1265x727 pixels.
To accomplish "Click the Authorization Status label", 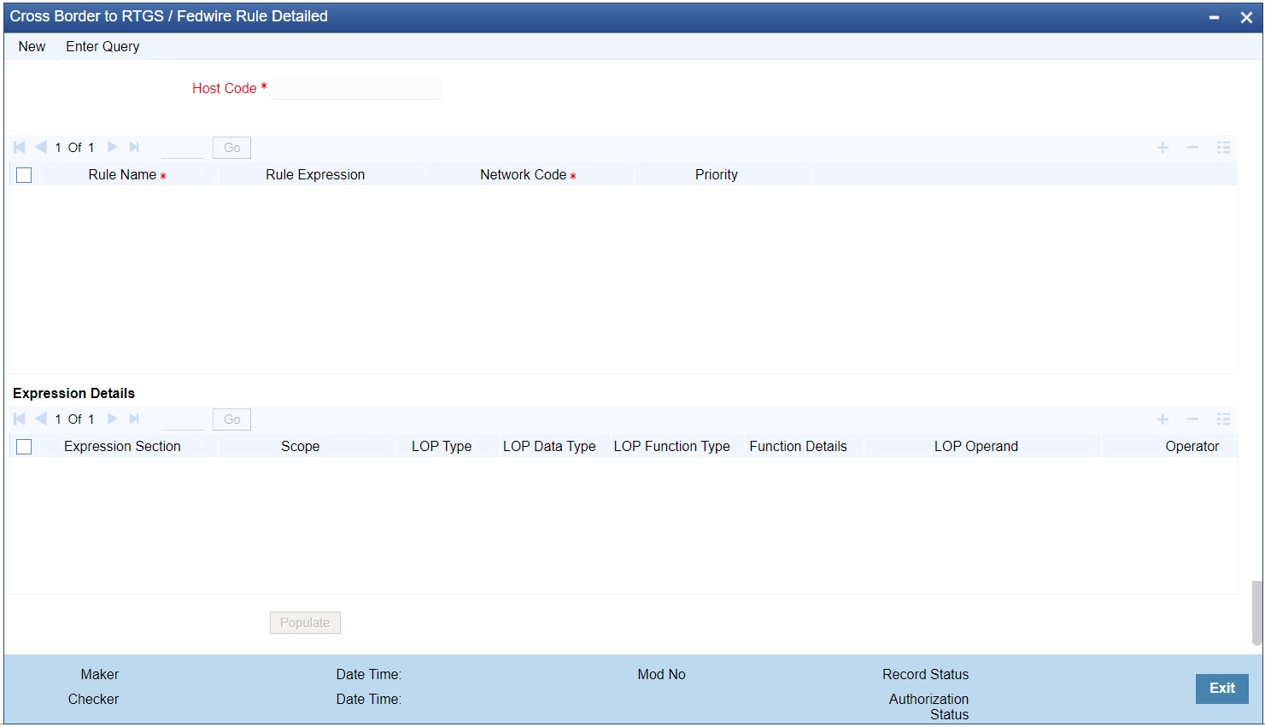I will (928, 706).
